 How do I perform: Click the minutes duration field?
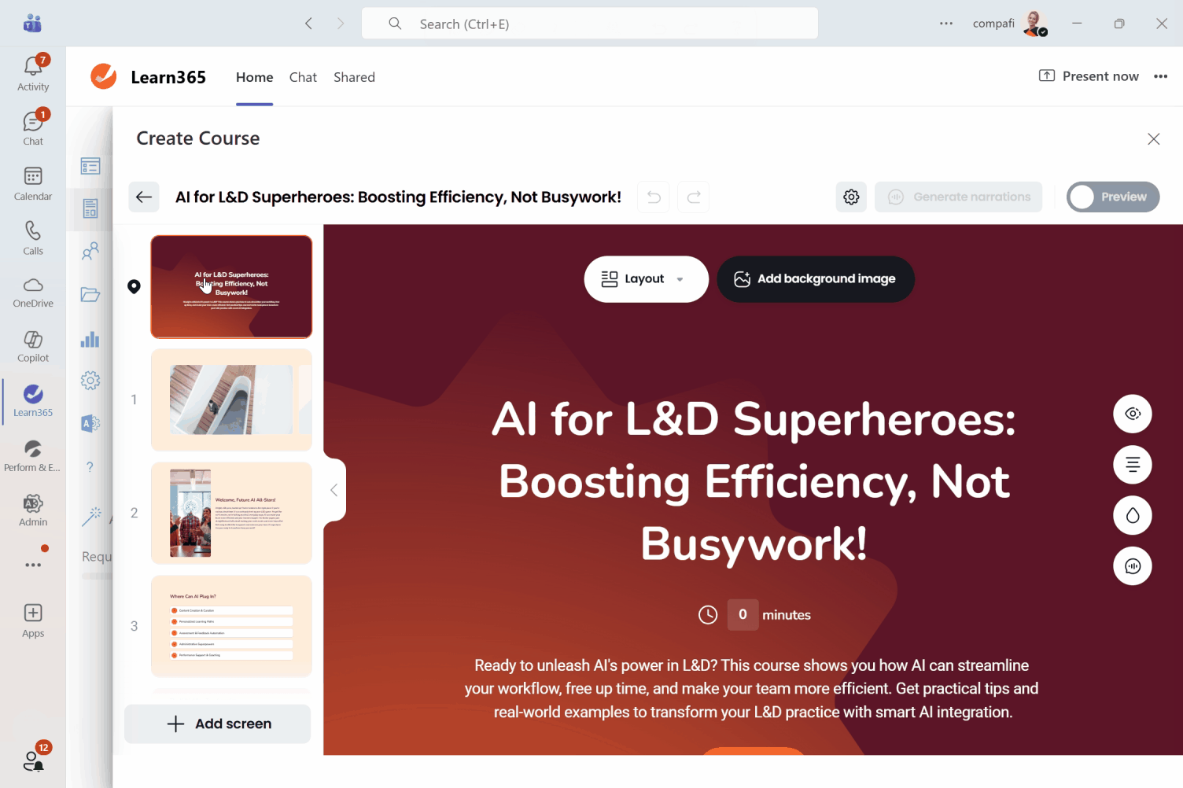[743, 615]
